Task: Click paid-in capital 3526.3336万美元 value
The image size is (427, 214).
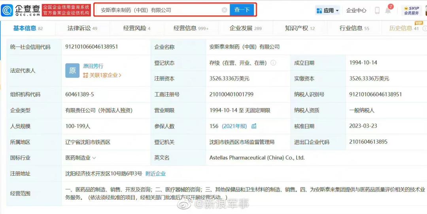Action: click(369, 79)
